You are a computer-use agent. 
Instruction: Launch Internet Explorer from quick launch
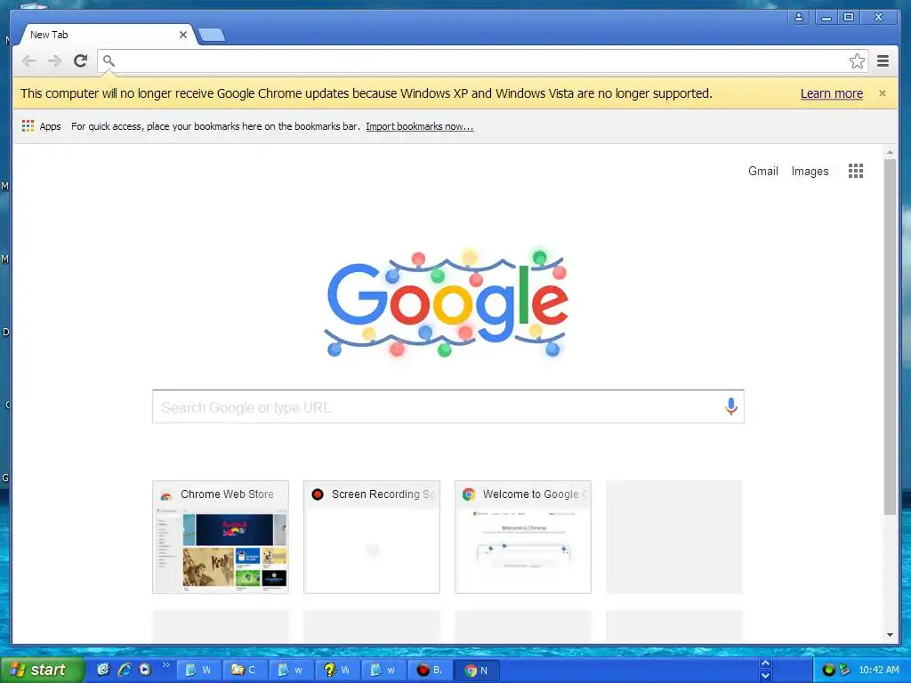[125, 670]
